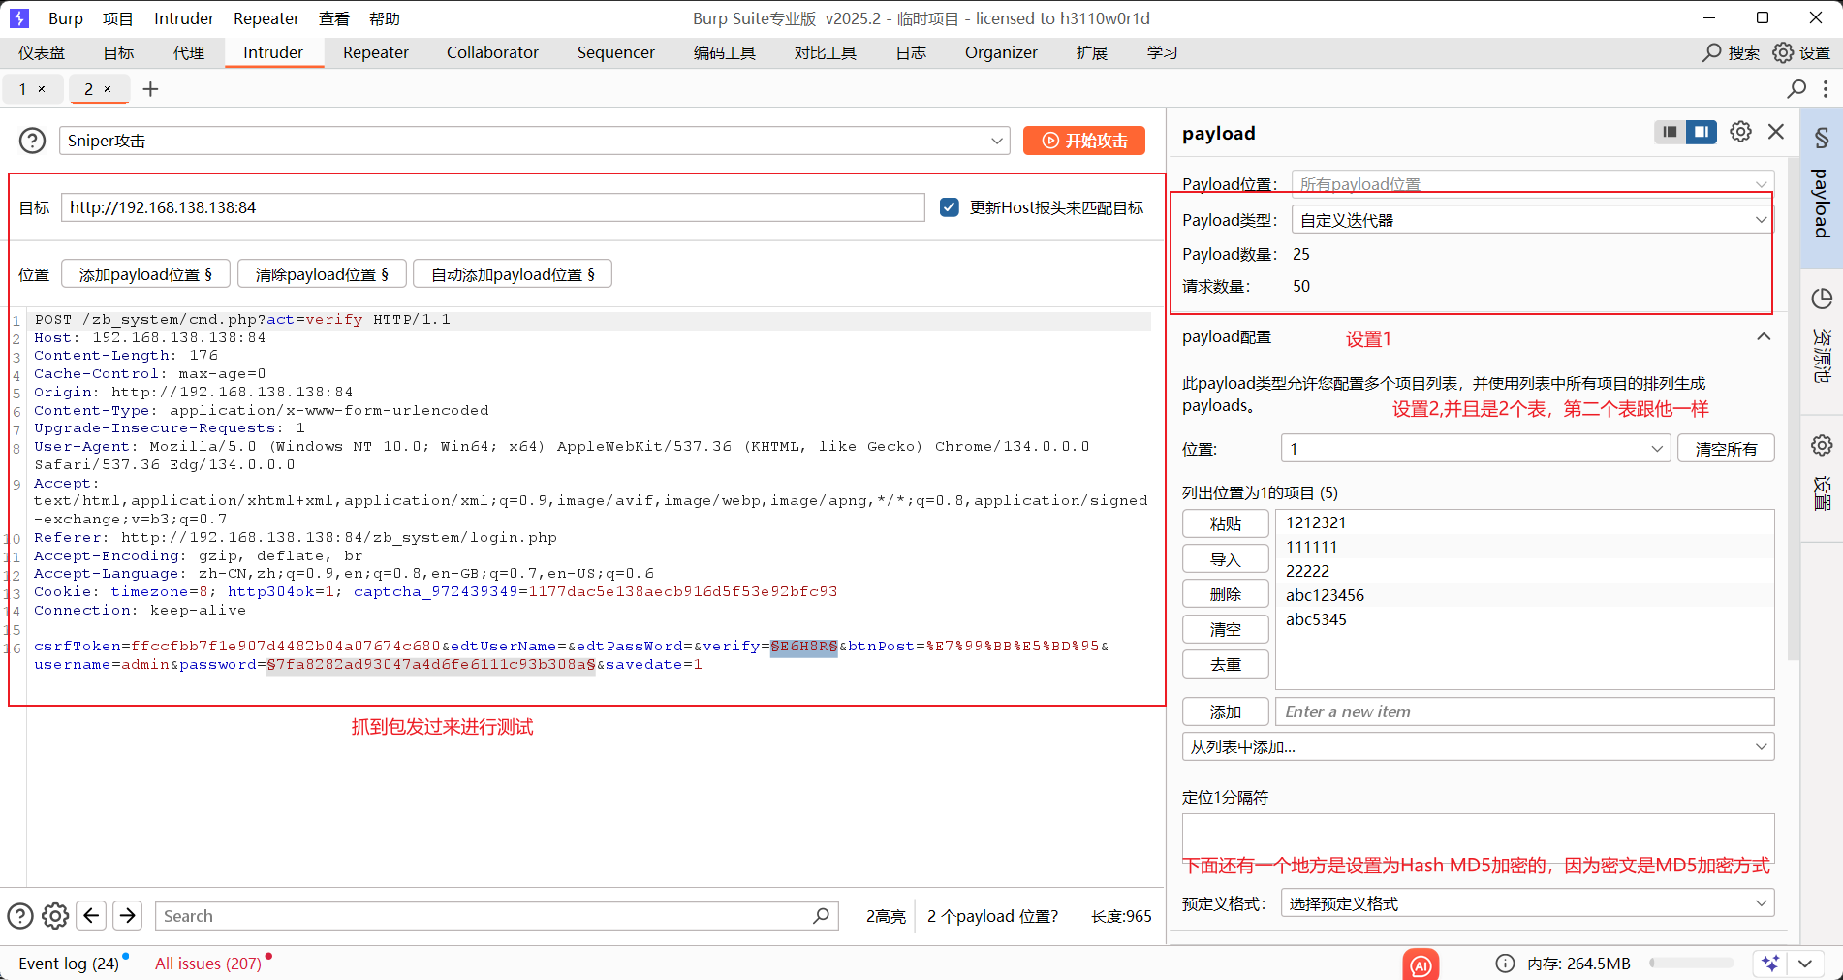The height and width of the screenshot is (980, 1843).
Task: Close the payload side panel
Action: click(x=1776, y=131)
